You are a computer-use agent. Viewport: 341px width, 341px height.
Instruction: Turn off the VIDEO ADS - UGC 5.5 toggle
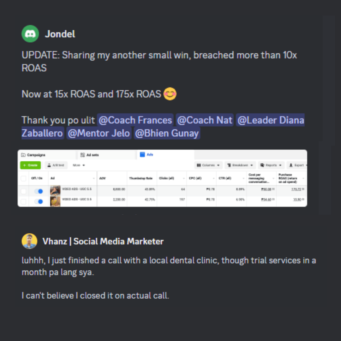39,191
